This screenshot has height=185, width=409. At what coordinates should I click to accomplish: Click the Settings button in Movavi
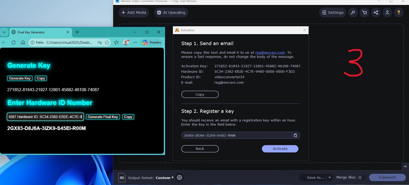coord(333,13)
